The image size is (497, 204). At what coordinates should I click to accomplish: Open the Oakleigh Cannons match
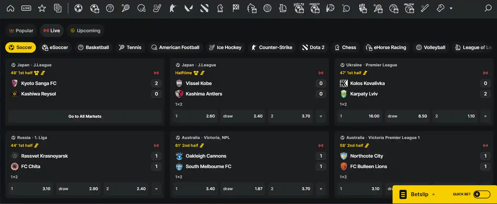[x=206, y=156]
